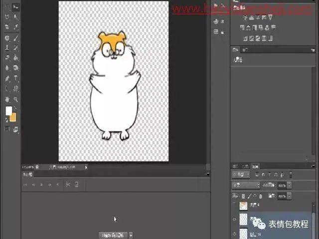The height and width of the screenshot is (239, 319).
Task: Select the Crop tool
Action: (7, 26)
